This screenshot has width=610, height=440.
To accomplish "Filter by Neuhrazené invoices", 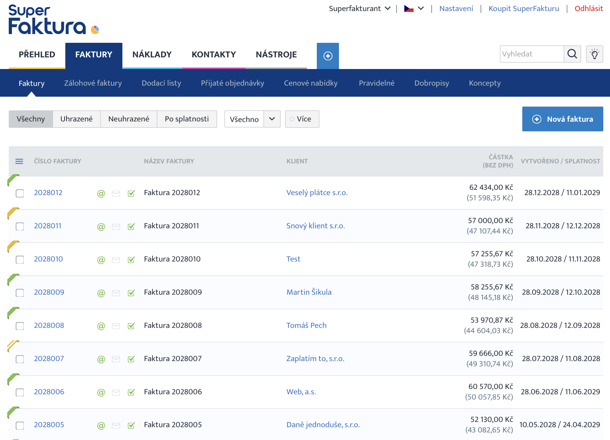I will tap(129, 119).
